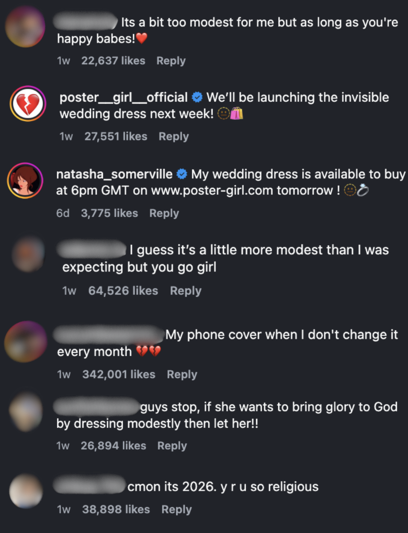Screen dimensions: 408x533
Task: Click avatar of the 'happy babes' commenter
Action: point(25,26)
